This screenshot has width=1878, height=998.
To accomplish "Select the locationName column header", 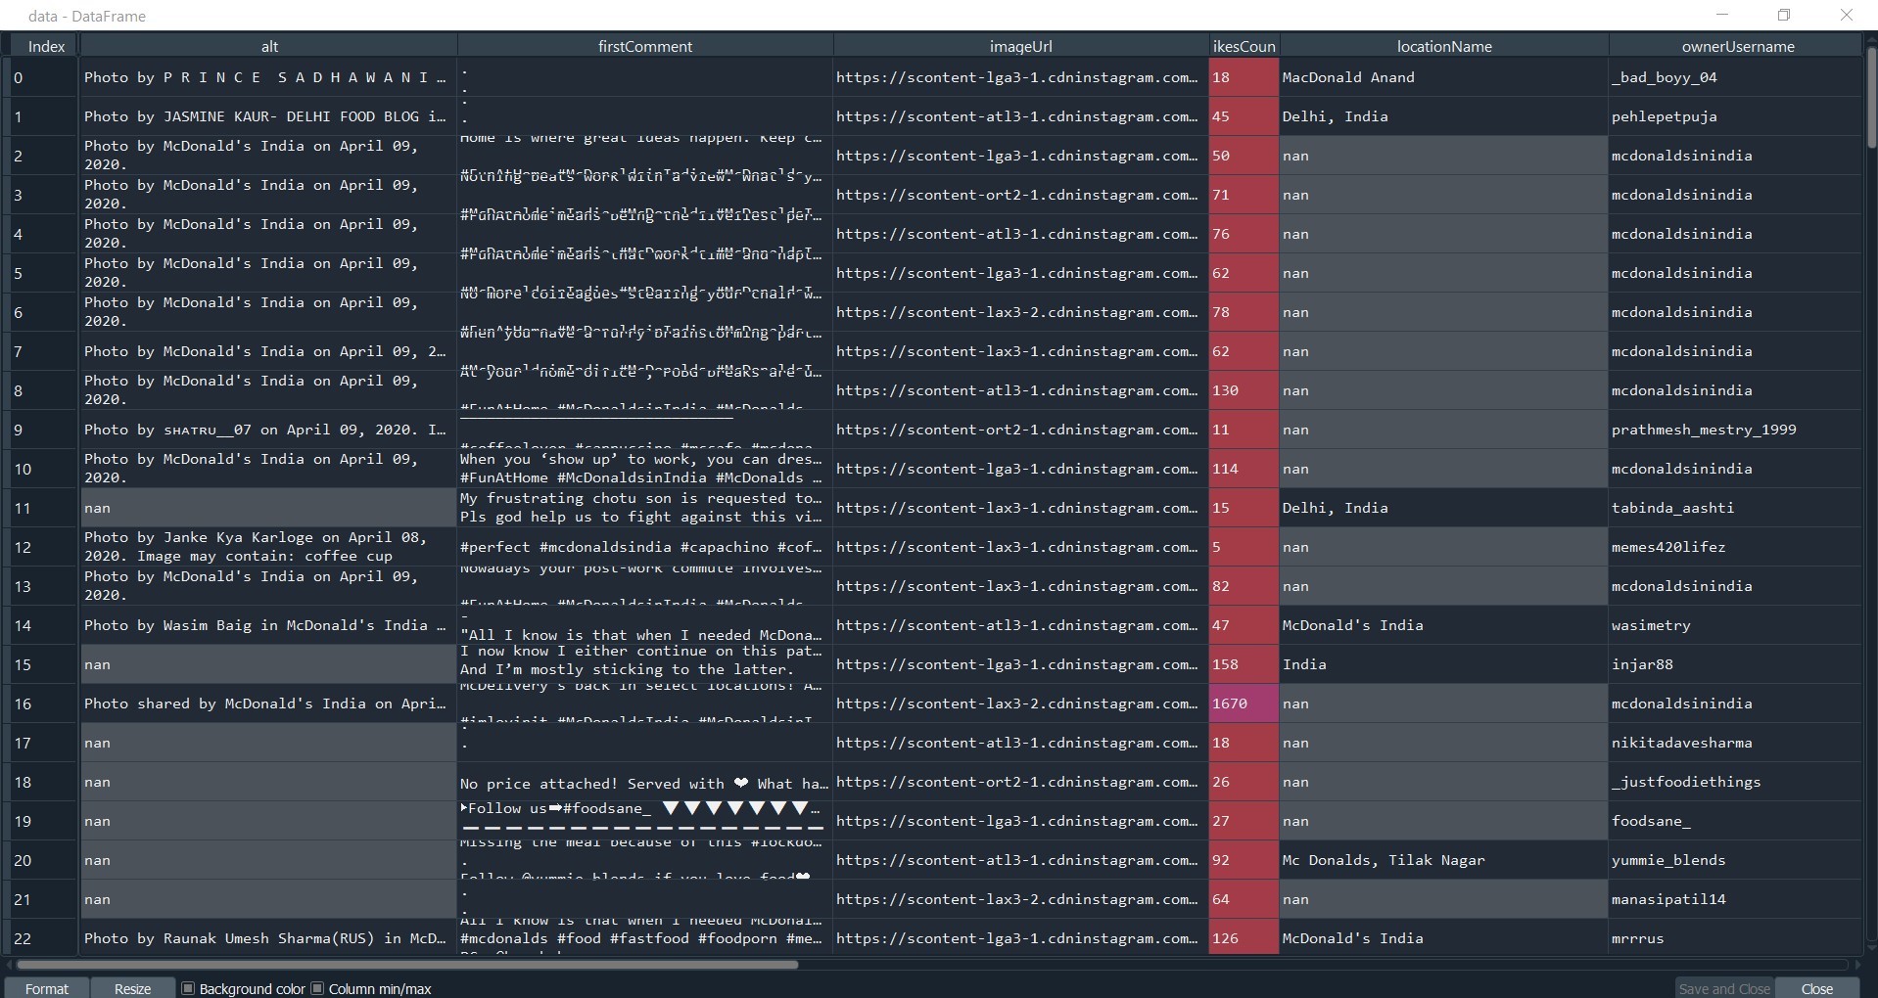I will click(x=1444, y=46).
